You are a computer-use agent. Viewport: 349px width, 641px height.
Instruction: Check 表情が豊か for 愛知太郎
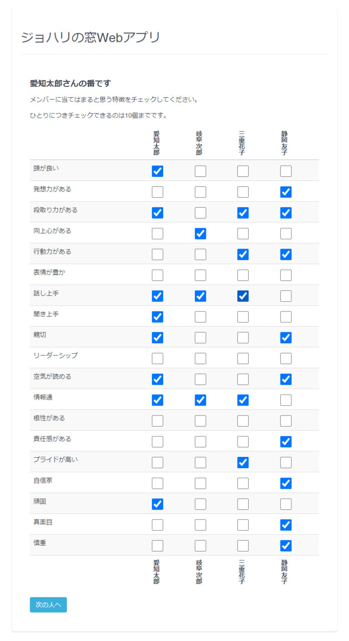click(x=158, y=275)
